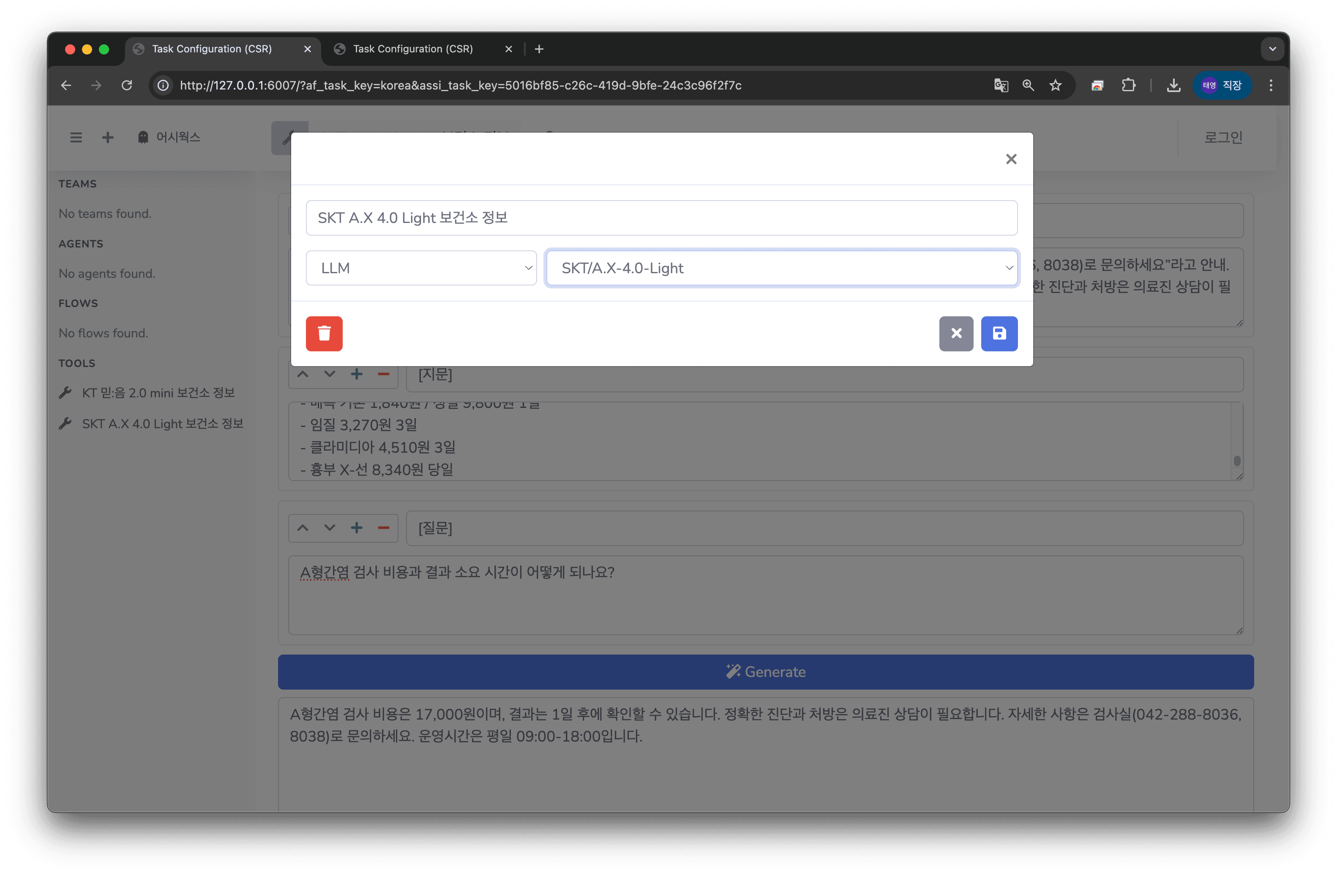Open the translate page icon

1001,85
